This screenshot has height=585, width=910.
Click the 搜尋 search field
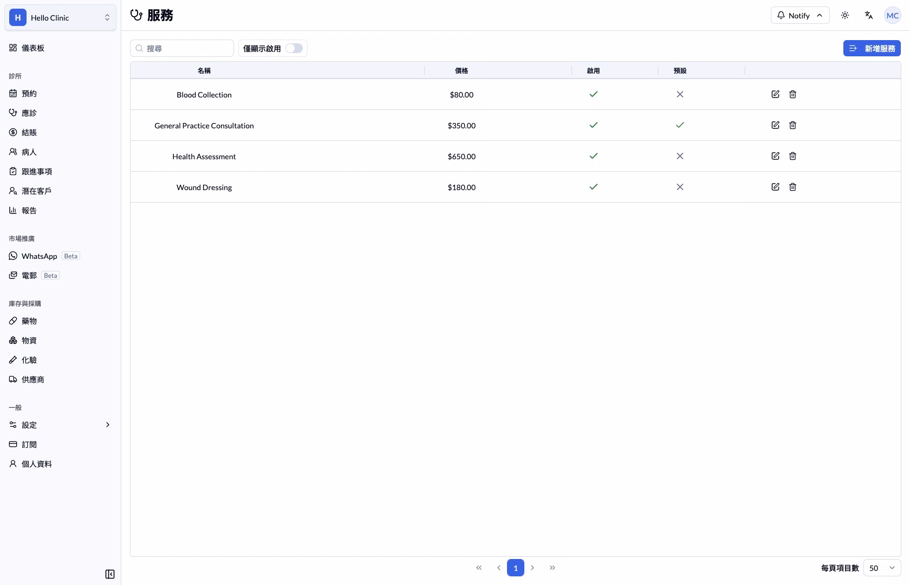tap(182, 48)
